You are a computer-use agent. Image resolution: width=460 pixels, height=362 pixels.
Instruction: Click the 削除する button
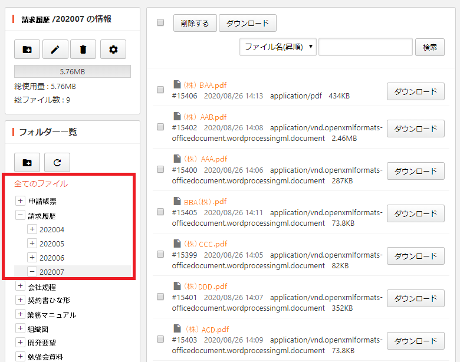195,24
